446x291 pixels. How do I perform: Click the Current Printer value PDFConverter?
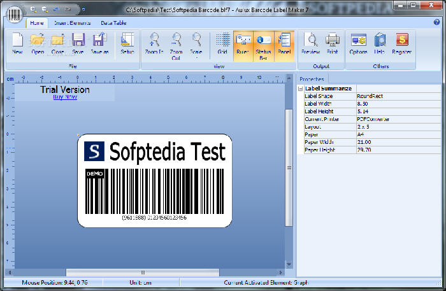click(398, 119)
